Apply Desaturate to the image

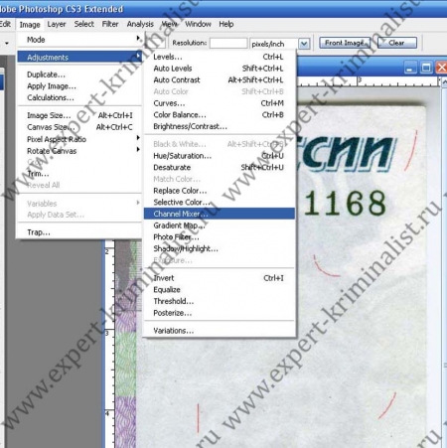click(219, 167)
